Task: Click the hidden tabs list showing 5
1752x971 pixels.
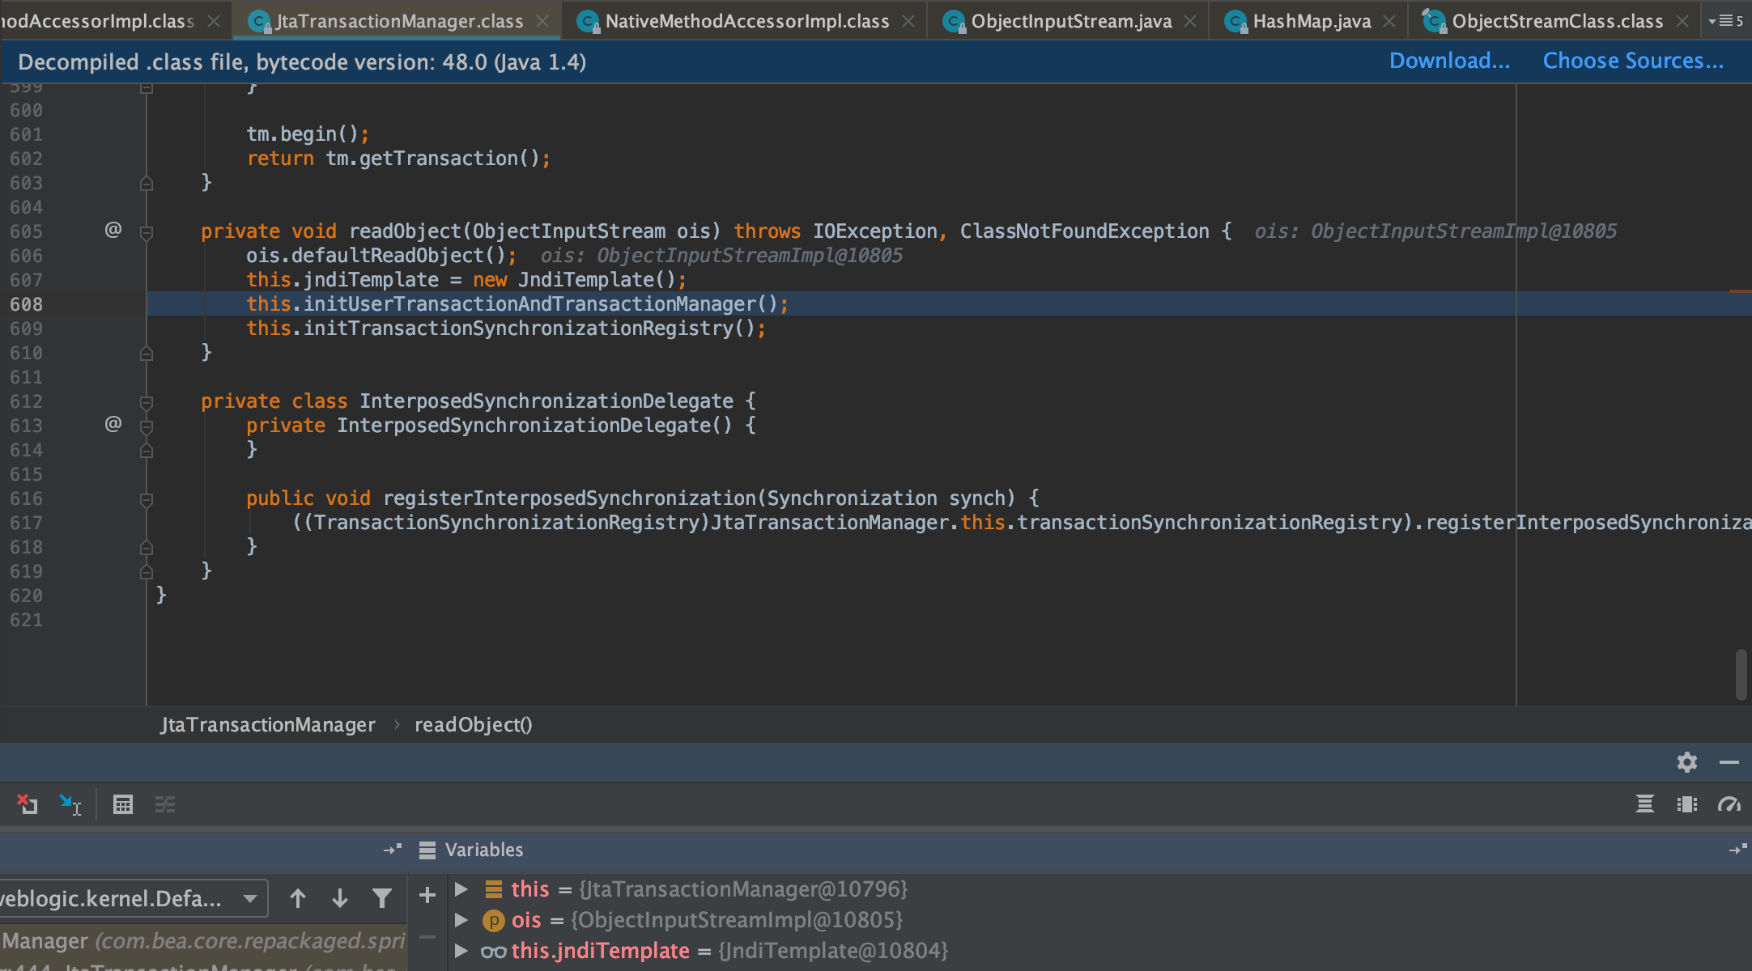Action: click(x=1727, y=20)
